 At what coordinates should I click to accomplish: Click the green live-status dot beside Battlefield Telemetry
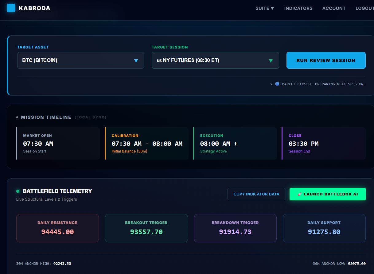[x=18, y=191]
